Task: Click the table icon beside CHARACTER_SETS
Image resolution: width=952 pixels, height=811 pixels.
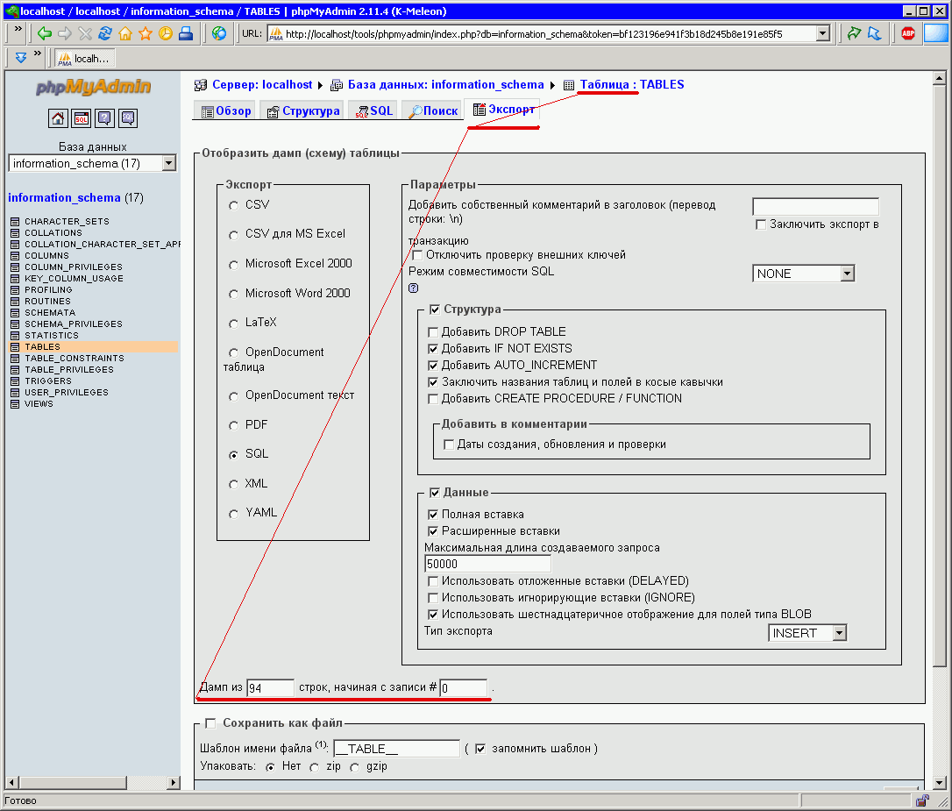Action: click(15, 222)
